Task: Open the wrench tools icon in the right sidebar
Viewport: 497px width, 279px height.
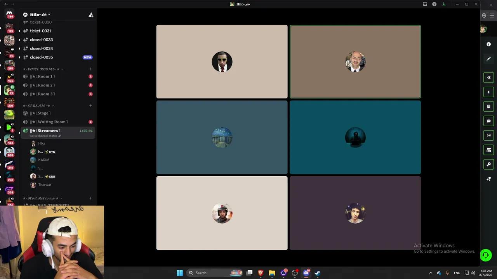Action: [488, 164]
